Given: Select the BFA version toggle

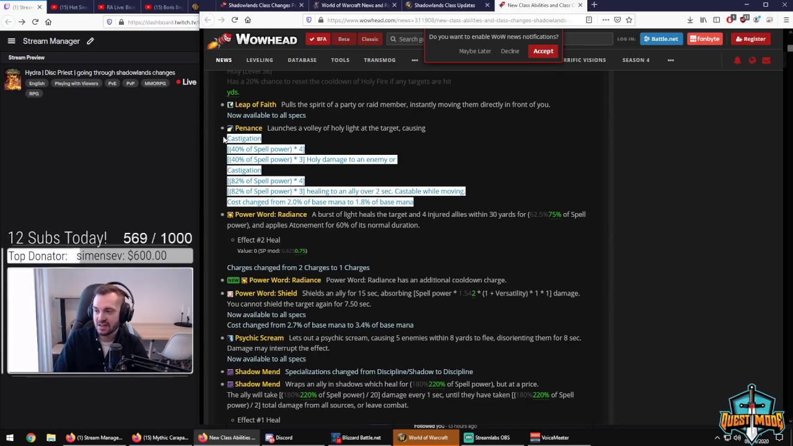Looking at the screenshot, I should coord(318,39).
